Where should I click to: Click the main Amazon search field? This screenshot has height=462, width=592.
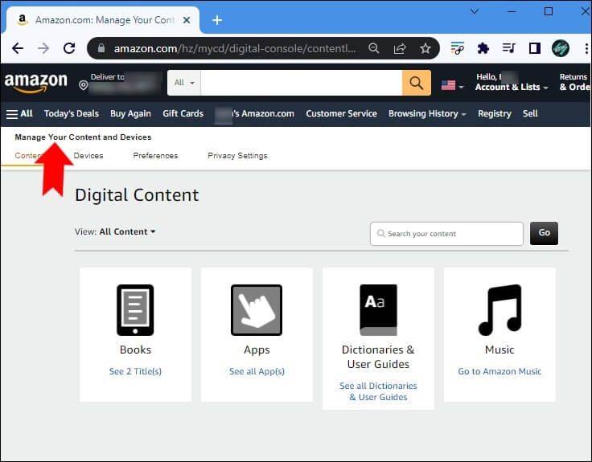click(x=302, y=83)
